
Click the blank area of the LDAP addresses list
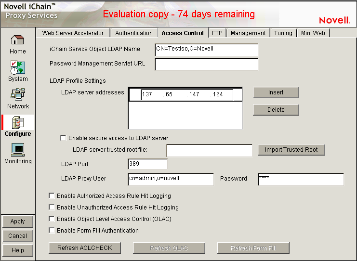(x=185, y=115)
